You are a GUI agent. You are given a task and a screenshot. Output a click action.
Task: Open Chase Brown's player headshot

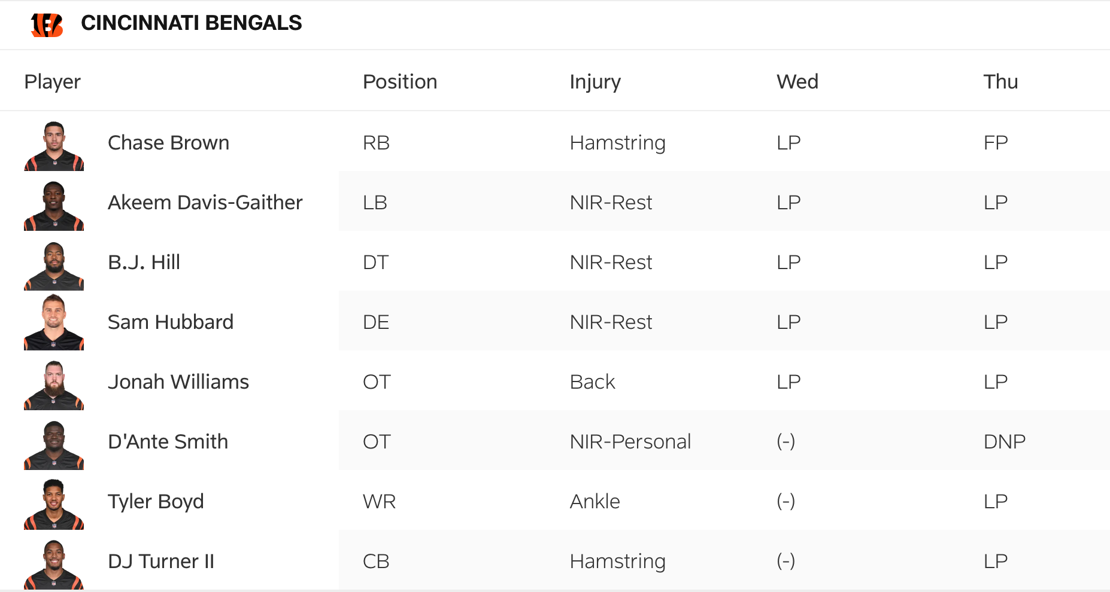pos(54,146)
